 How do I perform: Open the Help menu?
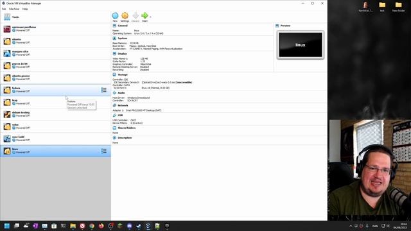click(25, 9)
